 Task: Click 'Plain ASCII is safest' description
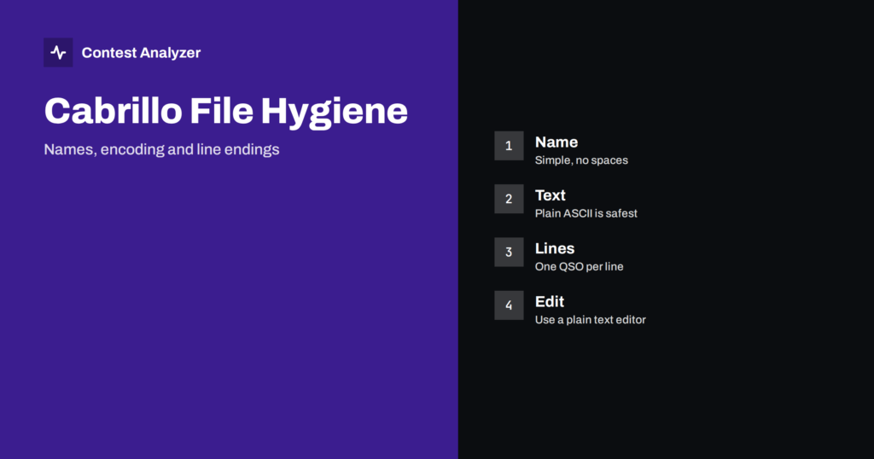(586, 213)
